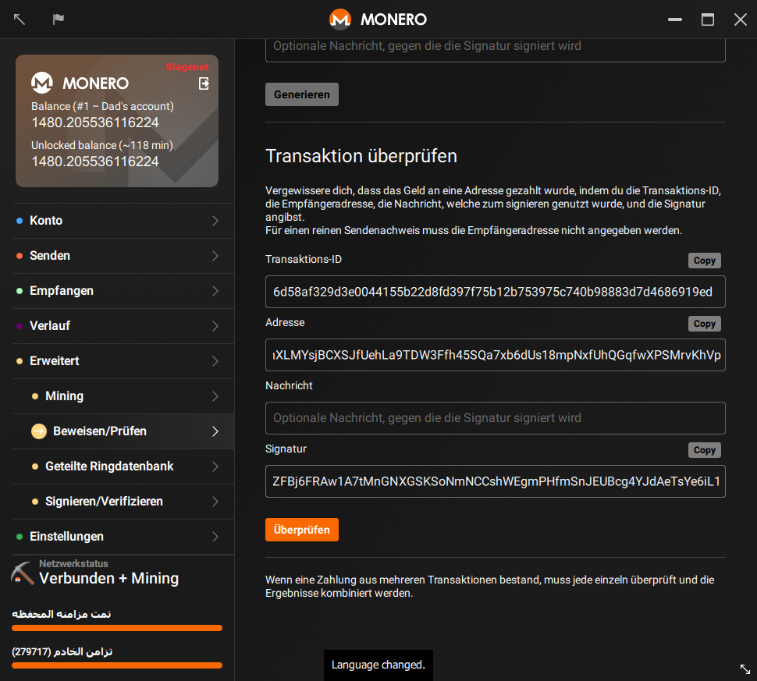
Task: Click the yellow dot beside Geteilte Ringdatenbank
Action: (35, 466)
